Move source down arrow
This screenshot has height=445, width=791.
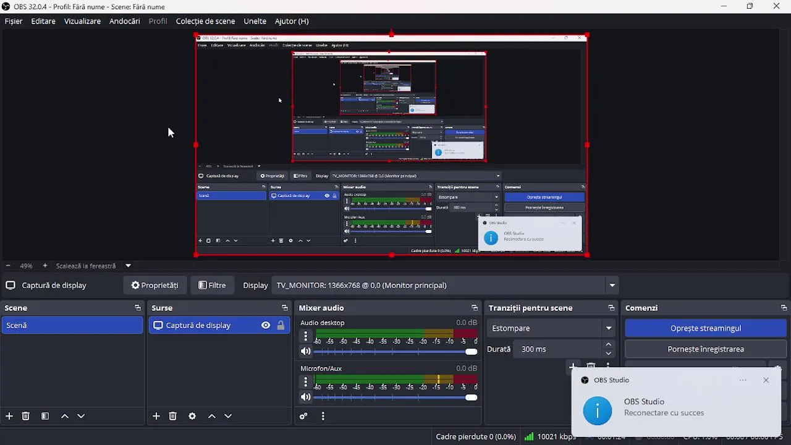pyautogui.click(x=228, y=416)
